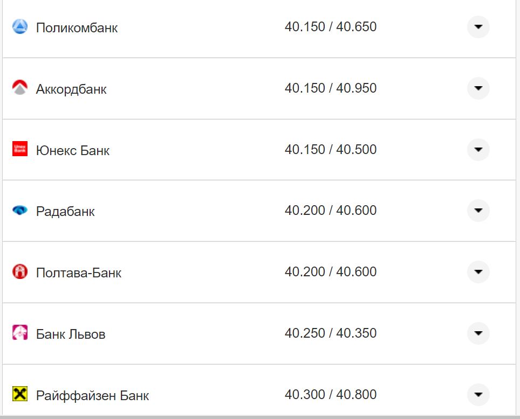Click the Банк Львов name text
520x419 pixels.
point(71,334)
